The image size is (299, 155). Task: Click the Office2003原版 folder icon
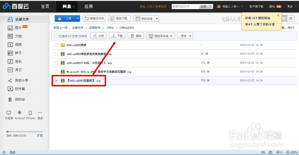tap(62, 45)
